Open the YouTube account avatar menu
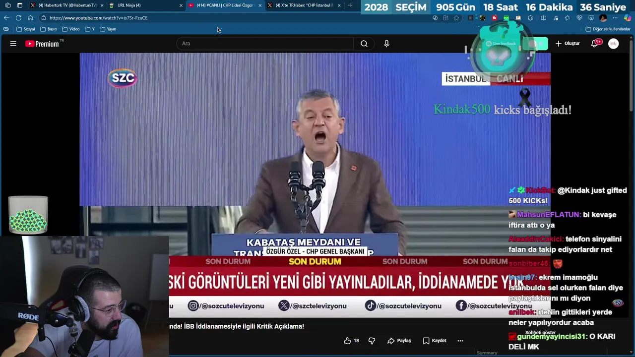This screenshot has width=635, height=357. pyautogui.click(x=614, y=44)
